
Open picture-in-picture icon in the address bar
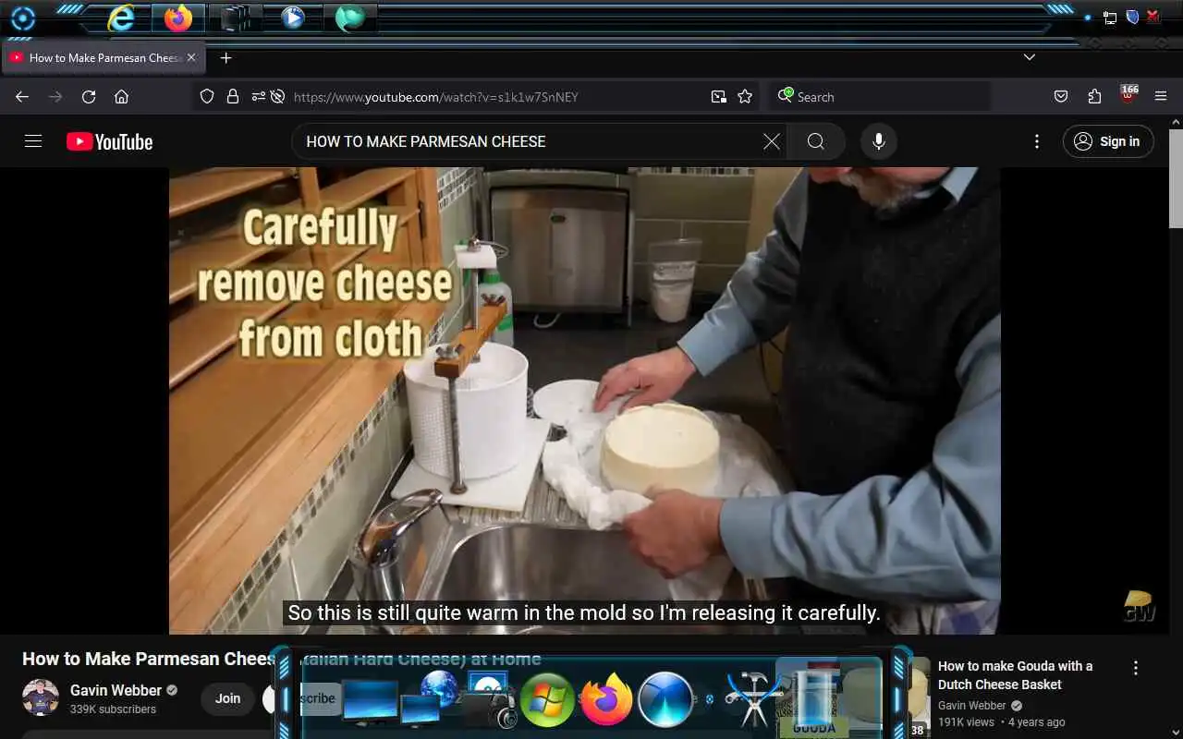point(719,97)
